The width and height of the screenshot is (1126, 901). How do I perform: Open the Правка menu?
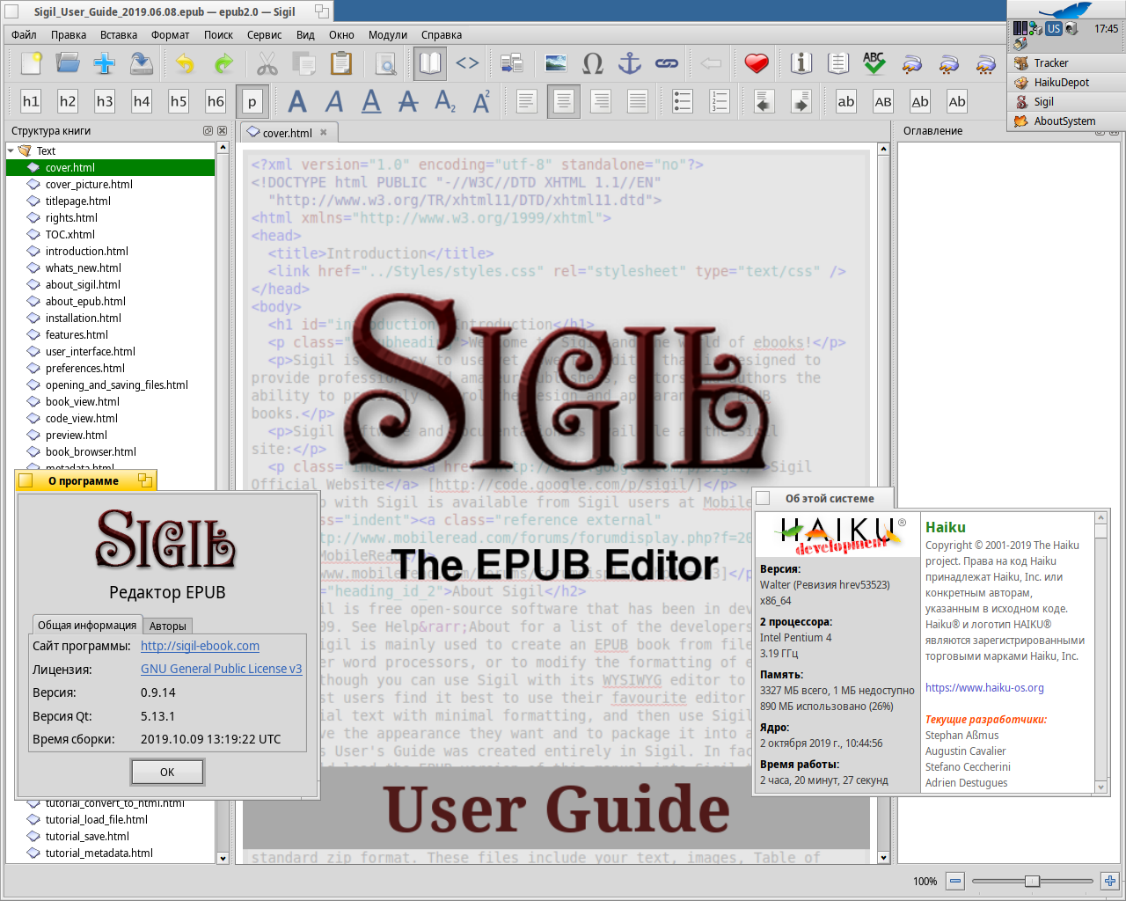click(69, 35)
